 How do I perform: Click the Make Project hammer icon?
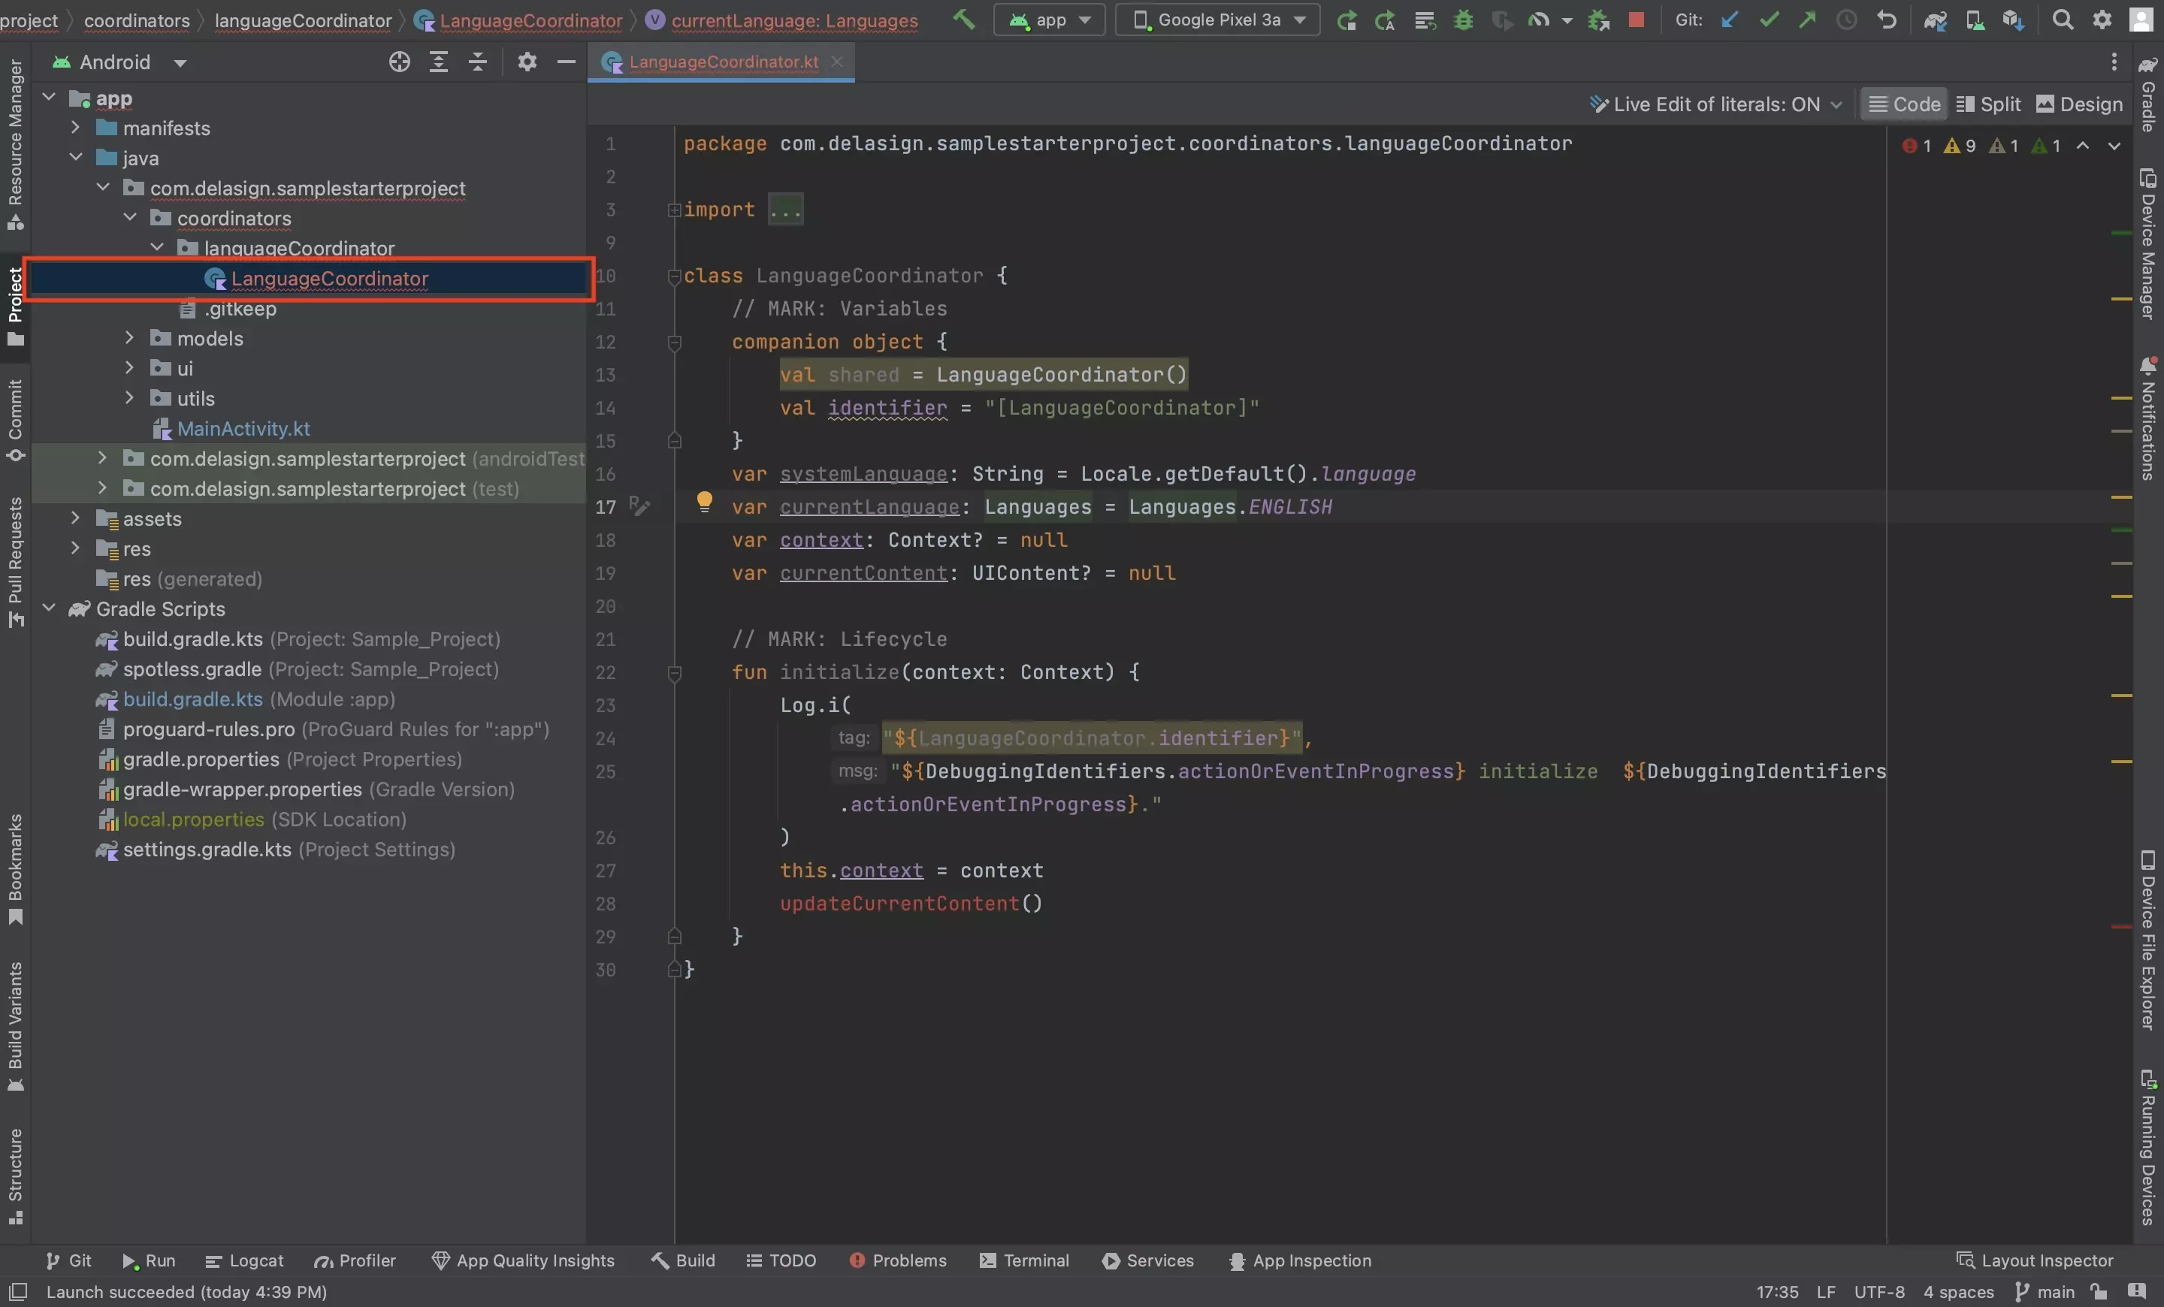[963, 20]
